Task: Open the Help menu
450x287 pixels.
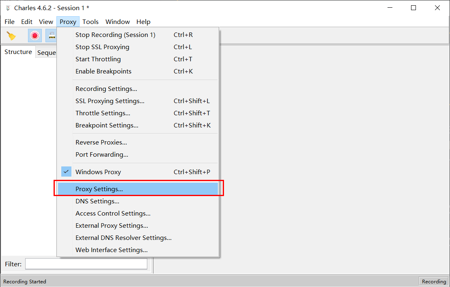Action: point(143,22)
